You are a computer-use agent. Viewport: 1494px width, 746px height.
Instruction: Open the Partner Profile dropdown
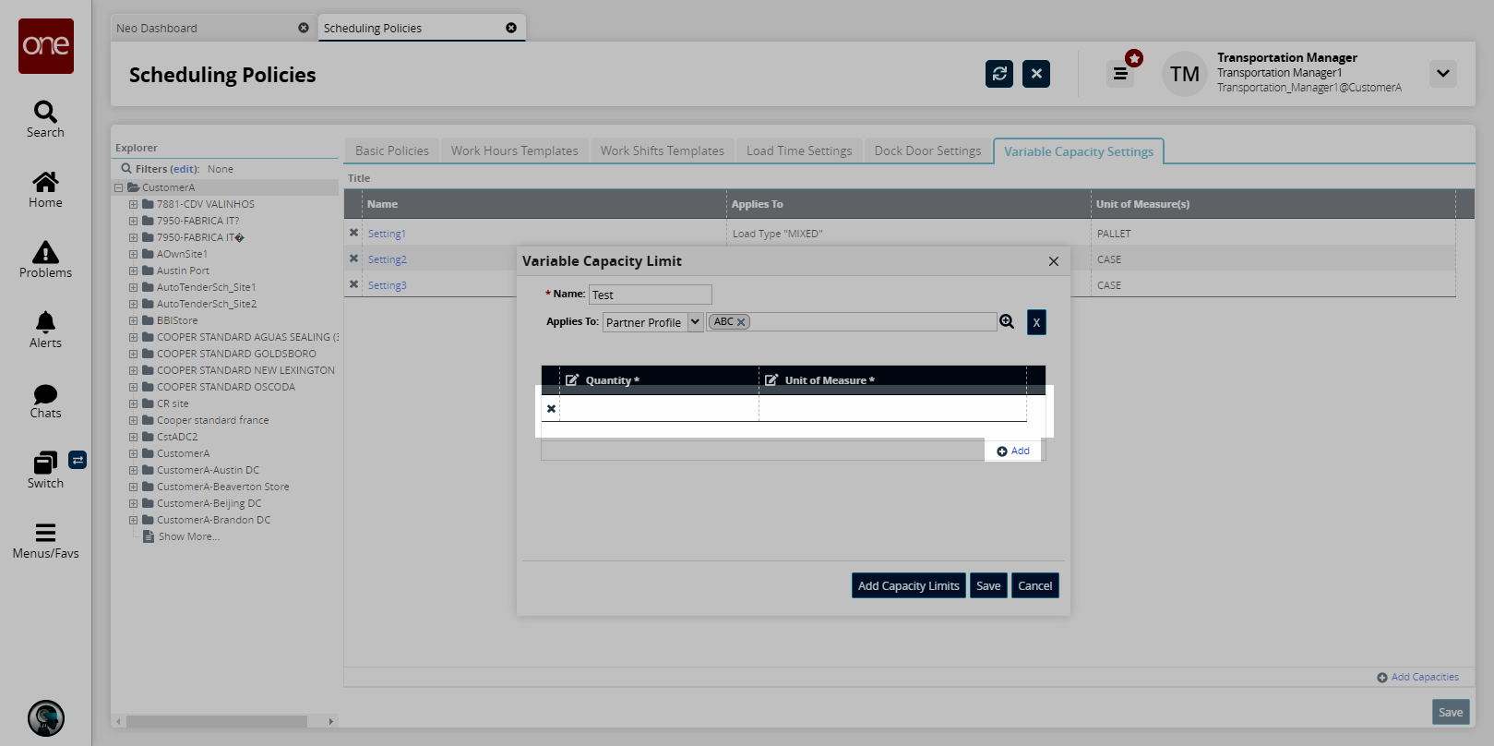[695, 322]
